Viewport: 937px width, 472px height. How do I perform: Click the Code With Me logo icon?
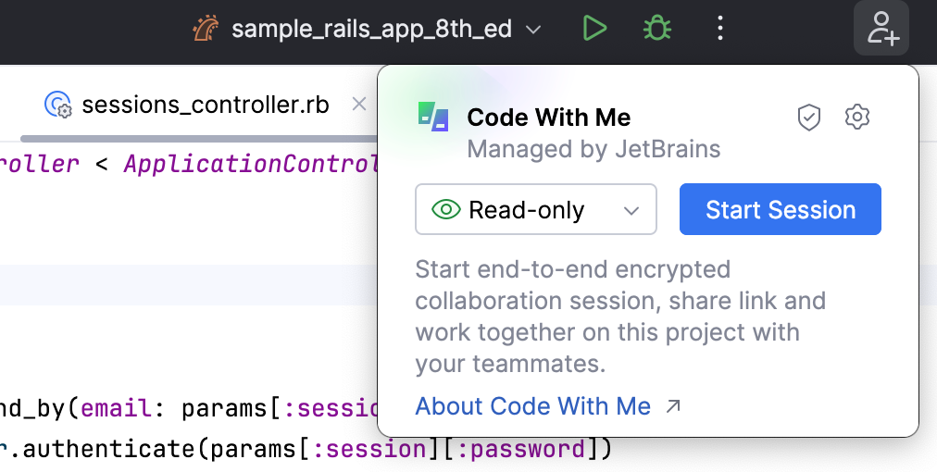pyautogui.click(x=433, y=116)
